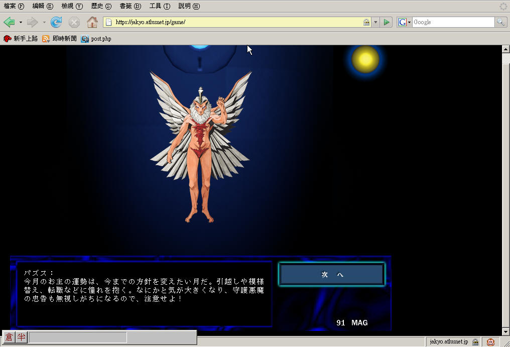Click the yellow glowing orb
This screenshot has width=510, height=347.
click(x=365, y=59)
